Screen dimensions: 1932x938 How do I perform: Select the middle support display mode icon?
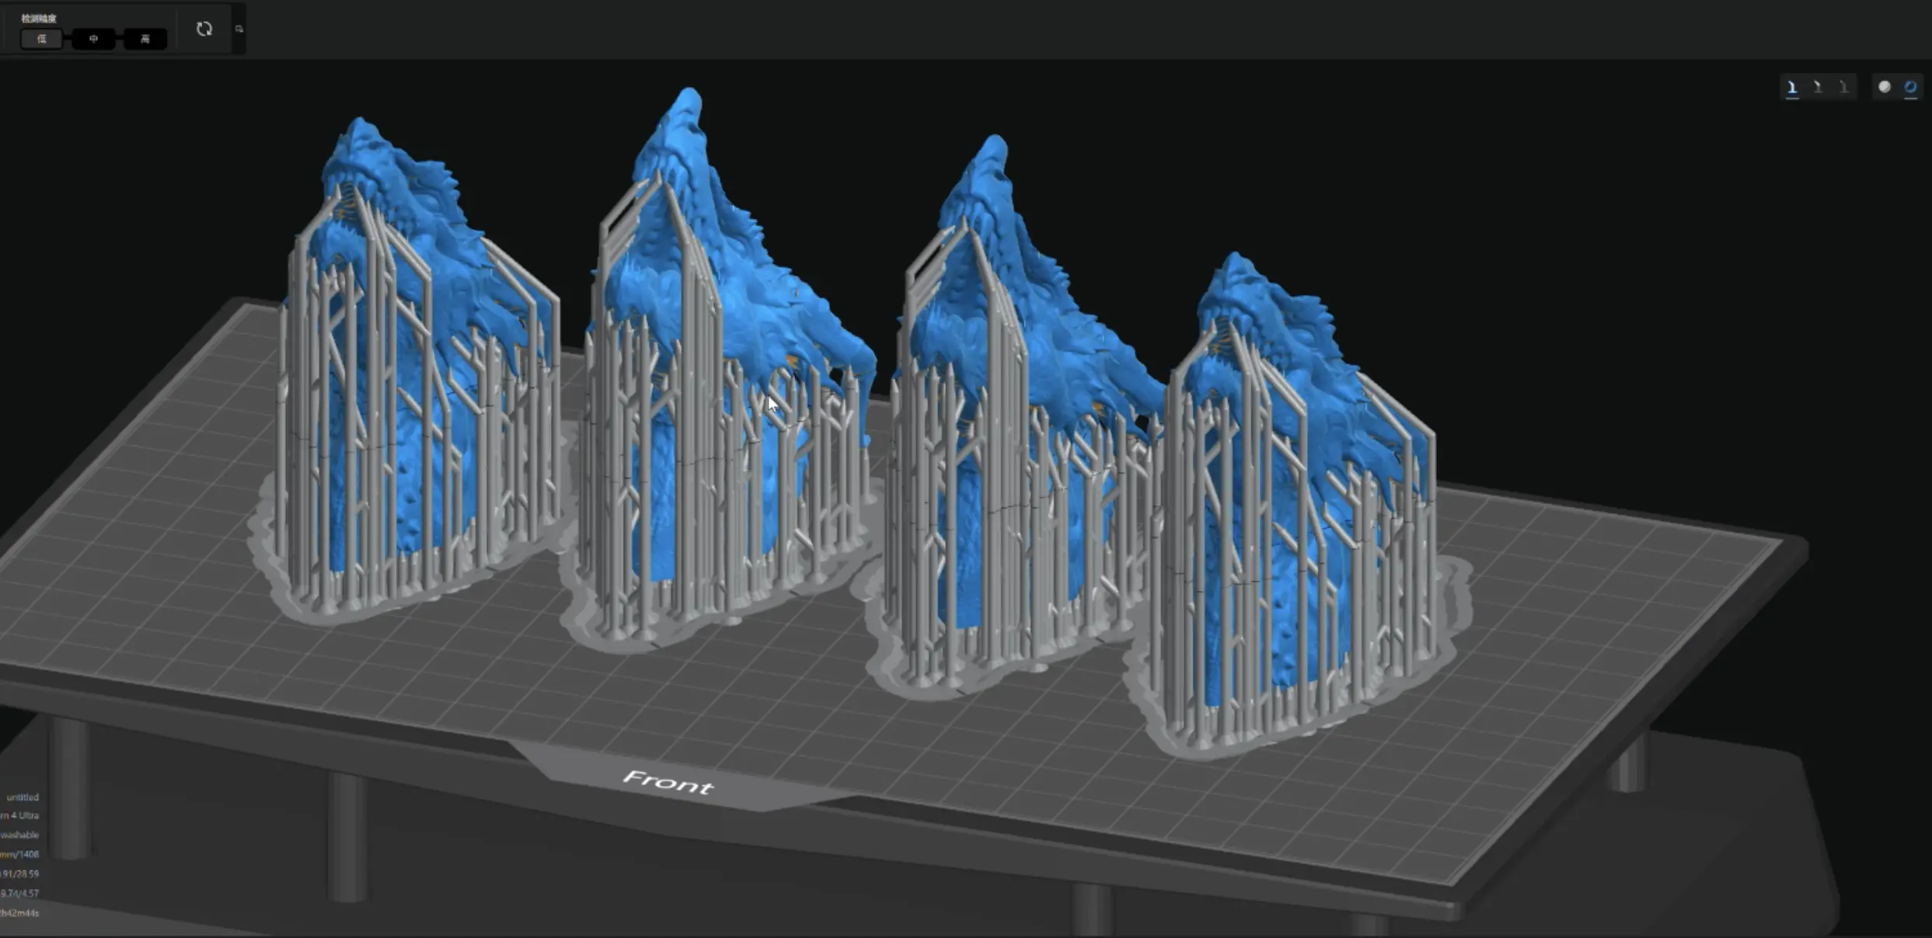tap(1818, 87)
